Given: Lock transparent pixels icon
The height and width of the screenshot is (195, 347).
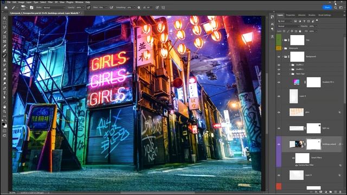Looking at the screenshot, I should [x=284, y=31].
